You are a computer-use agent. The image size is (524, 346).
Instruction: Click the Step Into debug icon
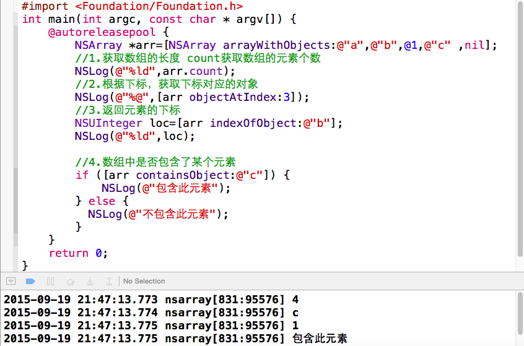click(x=90, y=281)
